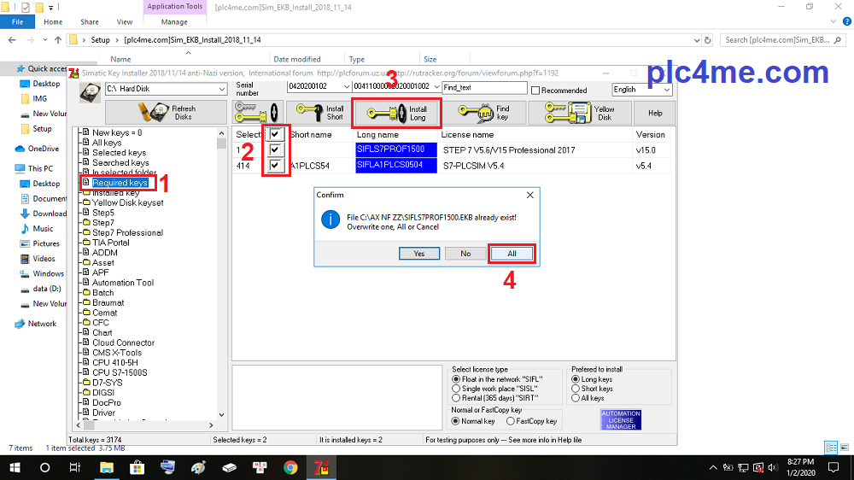Screen dimensions: 854x480
Task: Switch to the View ribbon tab
Action: click(x=125, y=22)
